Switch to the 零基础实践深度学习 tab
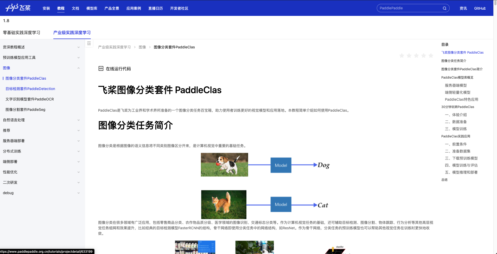 (x=22, y=33)
